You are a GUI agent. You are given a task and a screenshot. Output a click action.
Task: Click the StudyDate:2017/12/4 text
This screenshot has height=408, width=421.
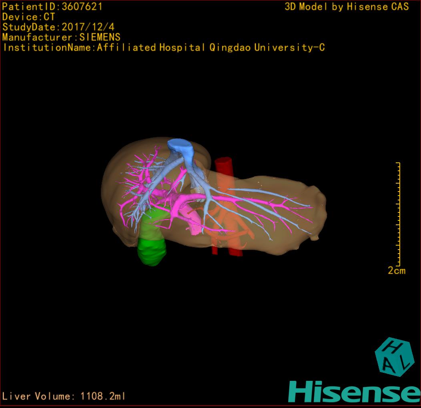pyautogui.click(x=58, y=27)
